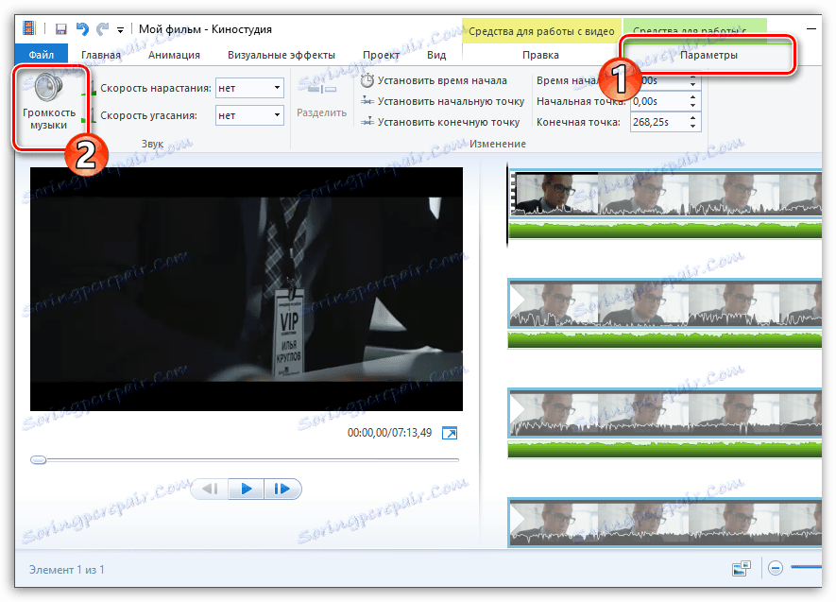Image resolution: width=836 pixels, height=602 pixels.
Task: Click the Элемент 1 из 1 status text
Action: 67,570
